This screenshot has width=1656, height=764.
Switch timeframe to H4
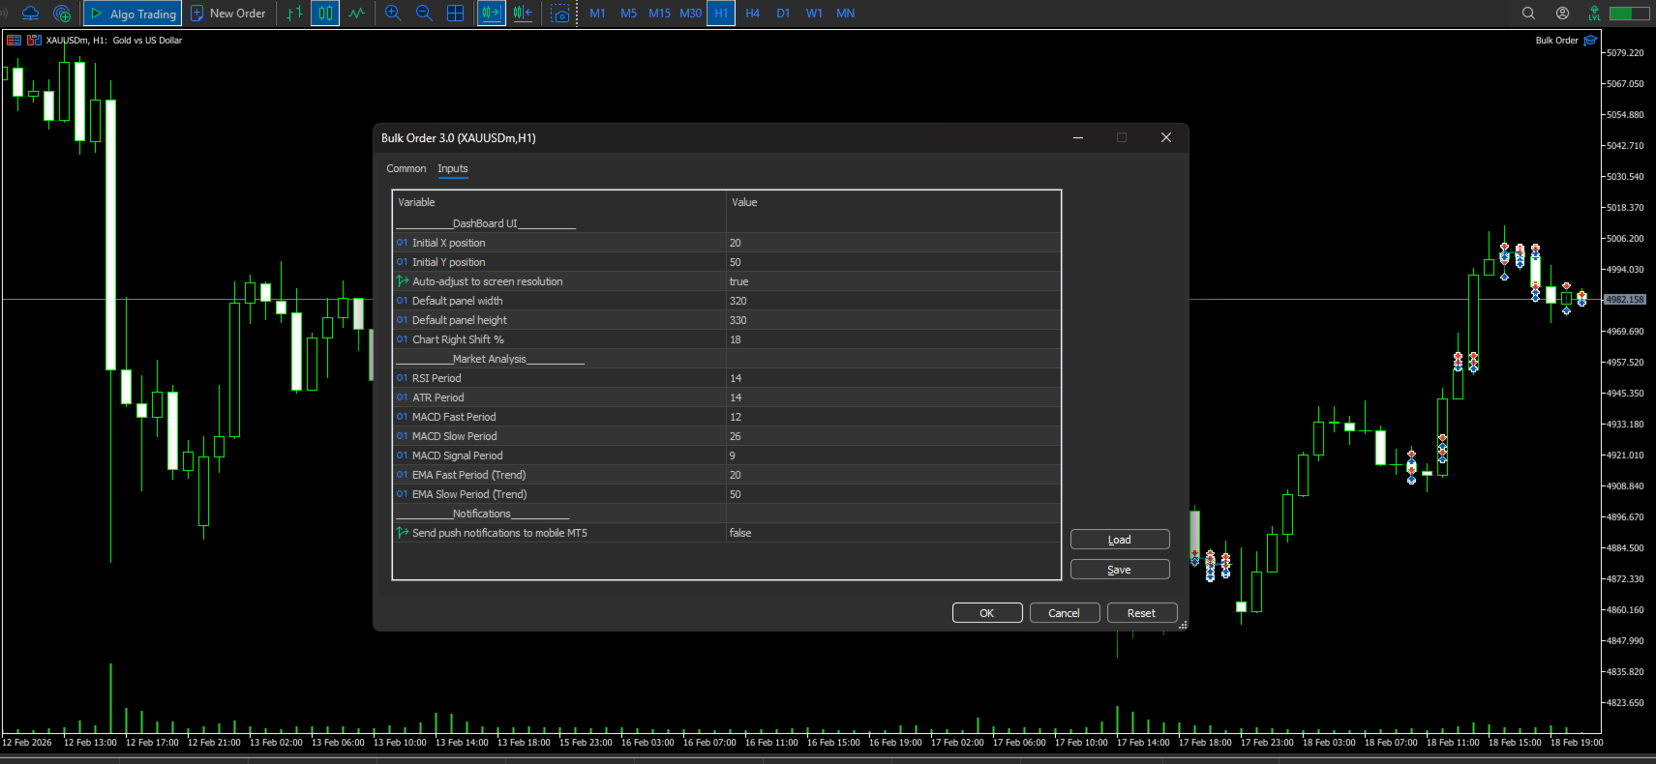pos(752,14)
